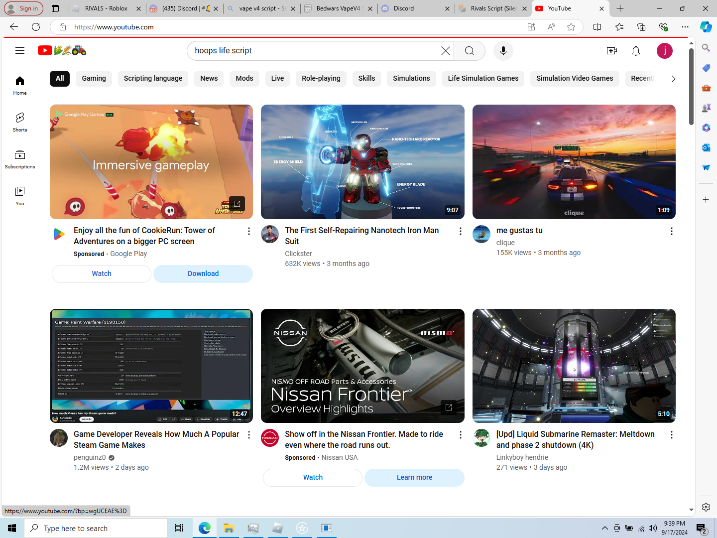Open Edge split screen icon
This screenshot has width=717, height=538.
597,27
